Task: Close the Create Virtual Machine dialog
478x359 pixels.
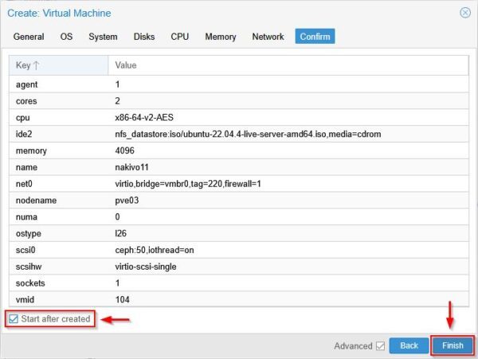Action: (x=465, y=13)
